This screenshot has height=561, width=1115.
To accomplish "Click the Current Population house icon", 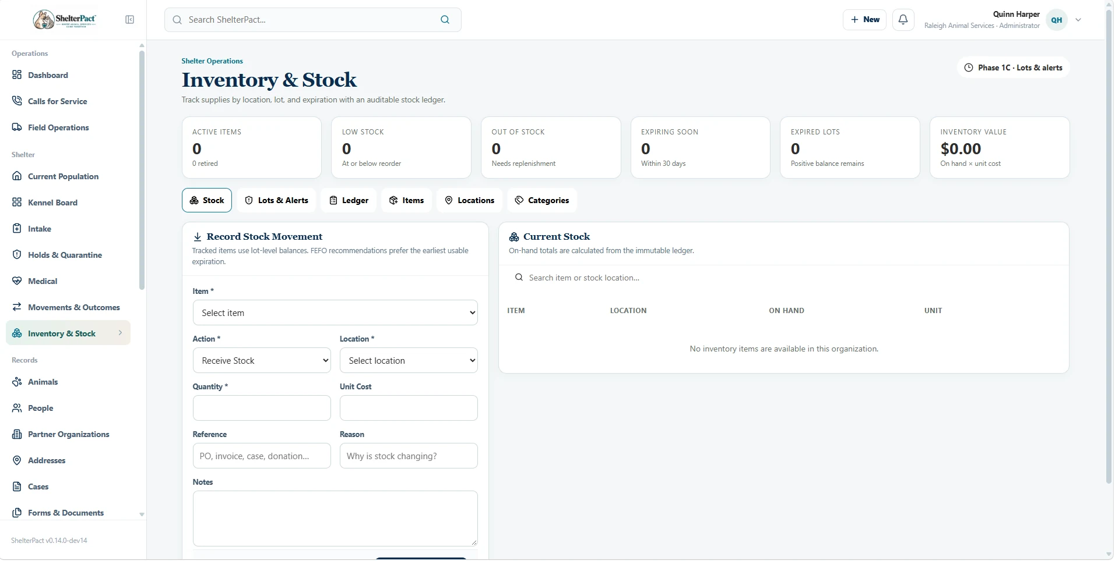I will [17, 176].
